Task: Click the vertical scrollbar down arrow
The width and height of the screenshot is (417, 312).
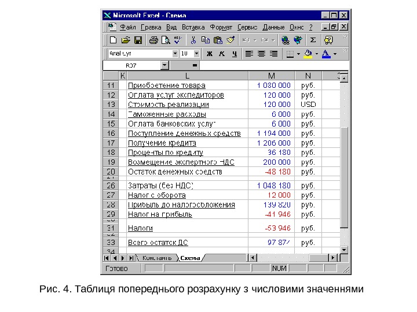Action: pos(344,250)
